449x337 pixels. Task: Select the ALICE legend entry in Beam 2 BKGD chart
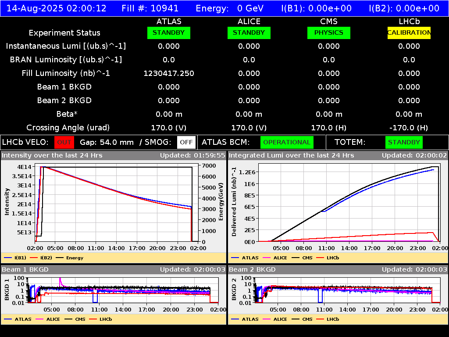[275, 319]
